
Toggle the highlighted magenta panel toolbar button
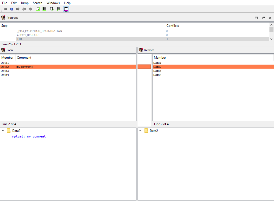(x=66, y=9)
